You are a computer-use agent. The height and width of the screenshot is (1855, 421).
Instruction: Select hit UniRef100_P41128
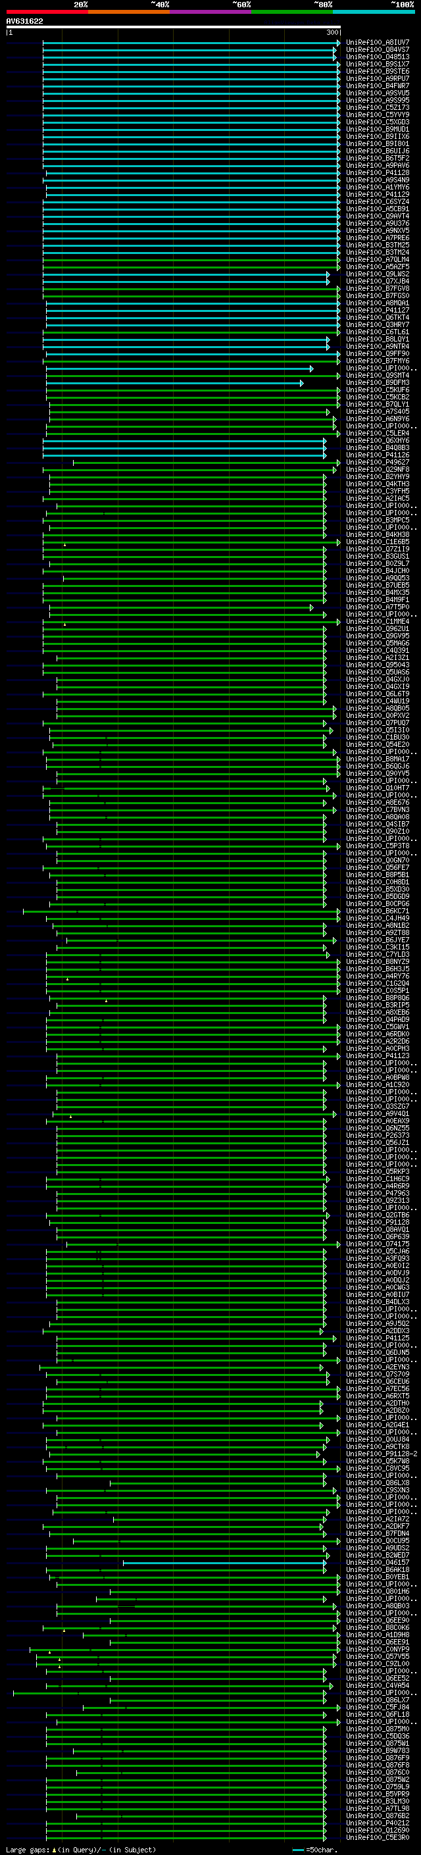[377, 173]
